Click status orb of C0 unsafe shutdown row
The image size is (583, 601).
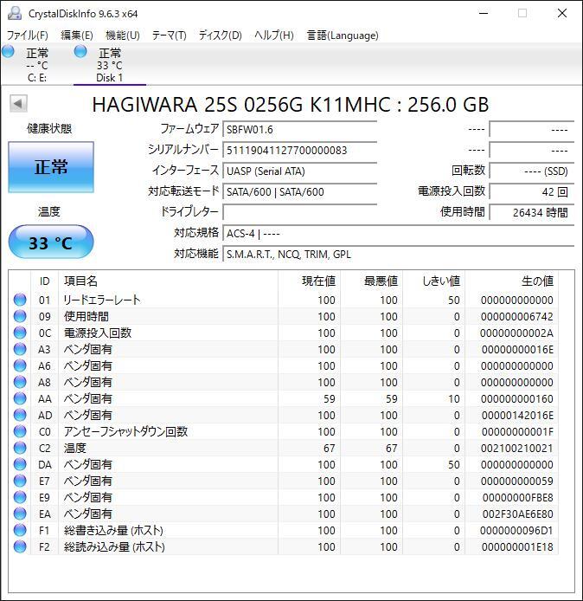pos(20,431)
